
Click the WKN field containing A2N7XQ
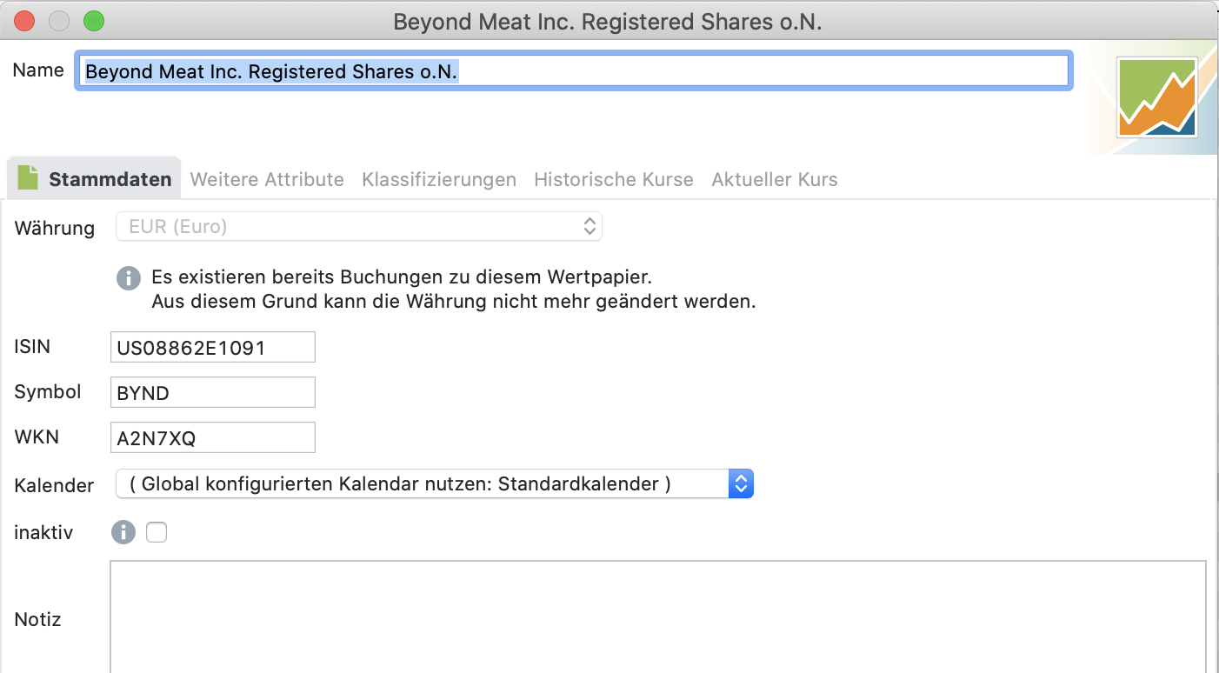[213, 437]
